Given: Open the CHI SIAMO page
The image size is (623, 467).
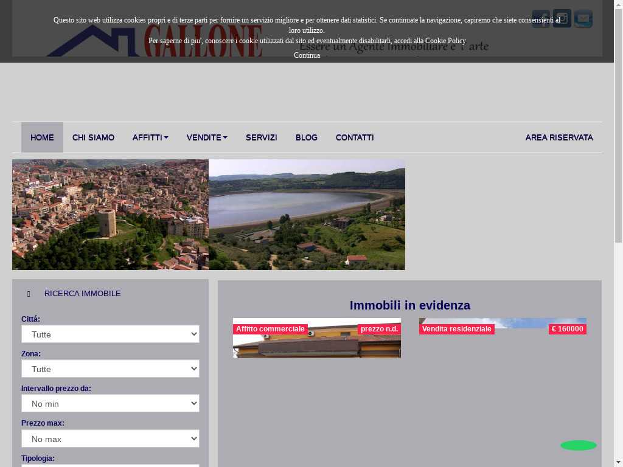Looking at the screenshot, I should pyautogui.click(x=93, y=137).
